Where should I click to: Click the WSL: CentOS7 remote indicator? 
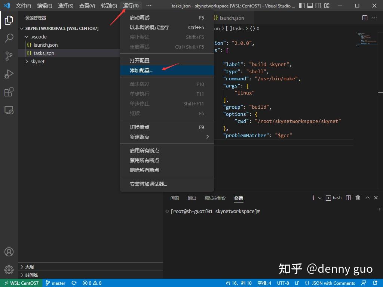pos(21,283)
